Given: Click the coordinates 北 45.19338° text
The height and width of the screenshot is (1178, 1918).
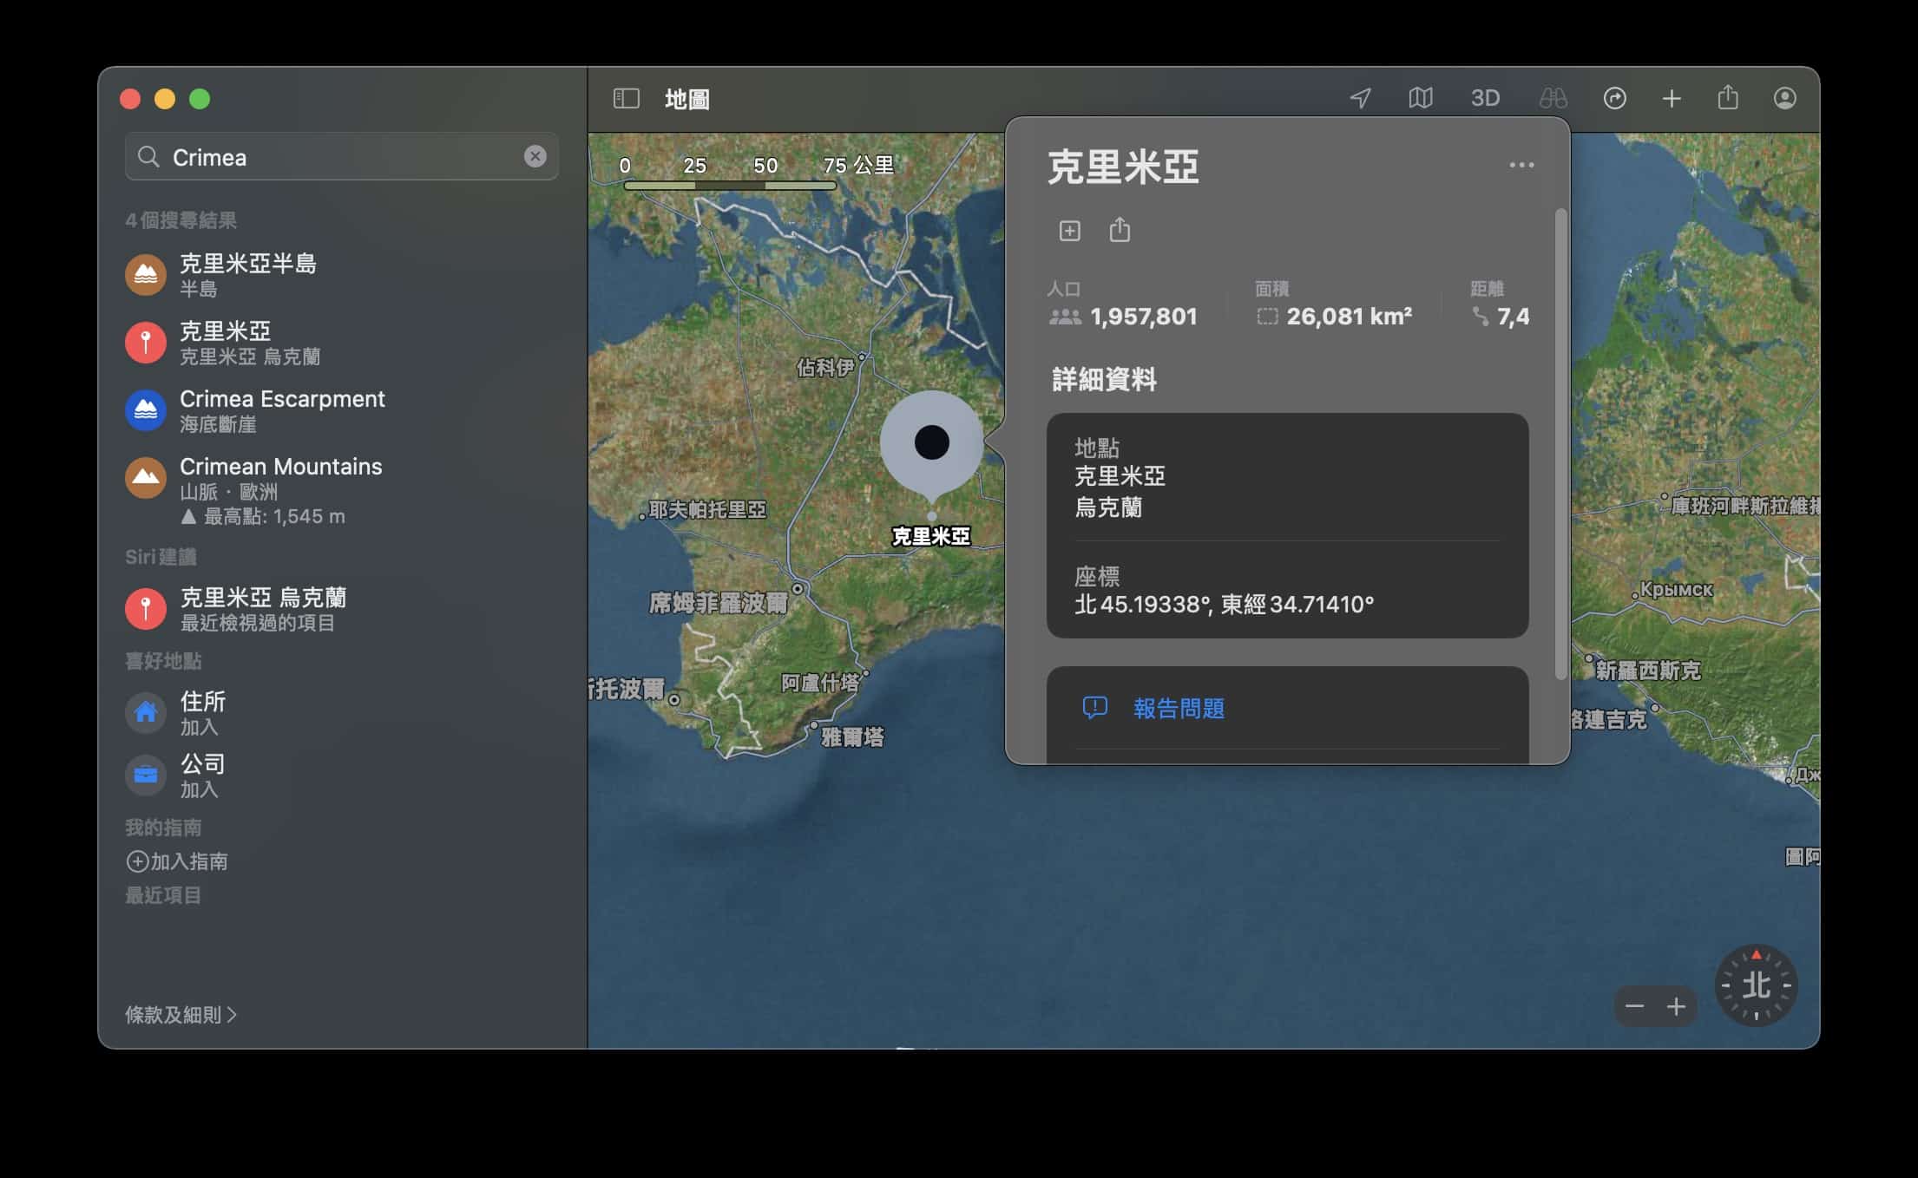Looking at the screenshot, I should click(x=1224, y=605).
